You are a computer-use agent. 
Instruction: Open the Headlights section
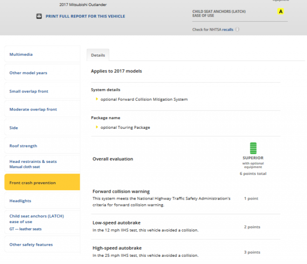[x=42, y=200]
